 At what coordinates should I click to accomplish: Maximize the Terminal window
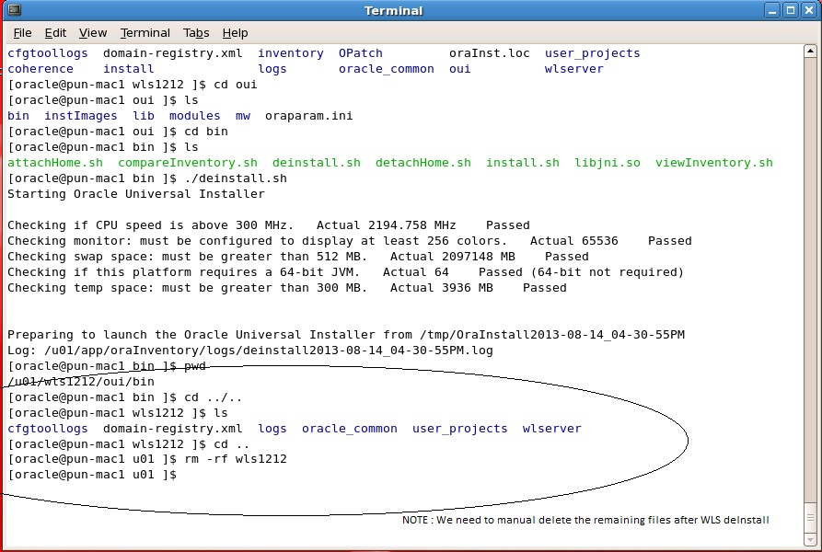(790, 10)
